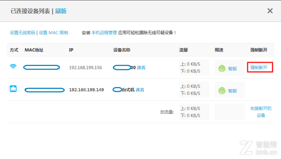
Task: Click the wired Ethernet connection icon
Action: (x=13, y=89)
